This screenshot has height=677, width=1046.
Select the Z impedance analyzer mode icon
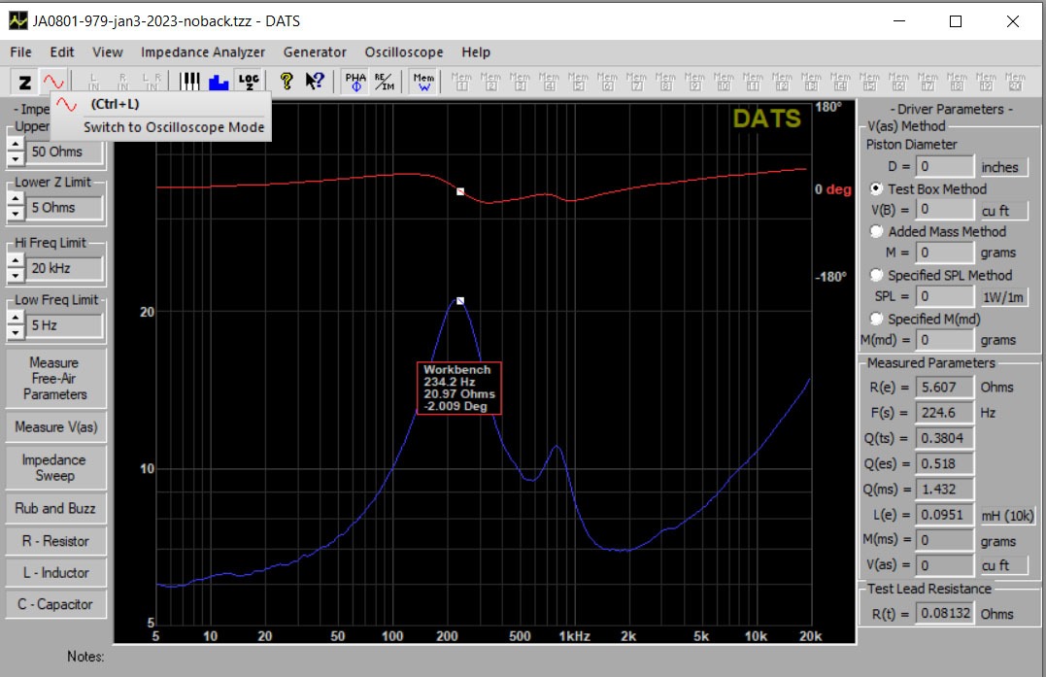(x=24, y=82)
